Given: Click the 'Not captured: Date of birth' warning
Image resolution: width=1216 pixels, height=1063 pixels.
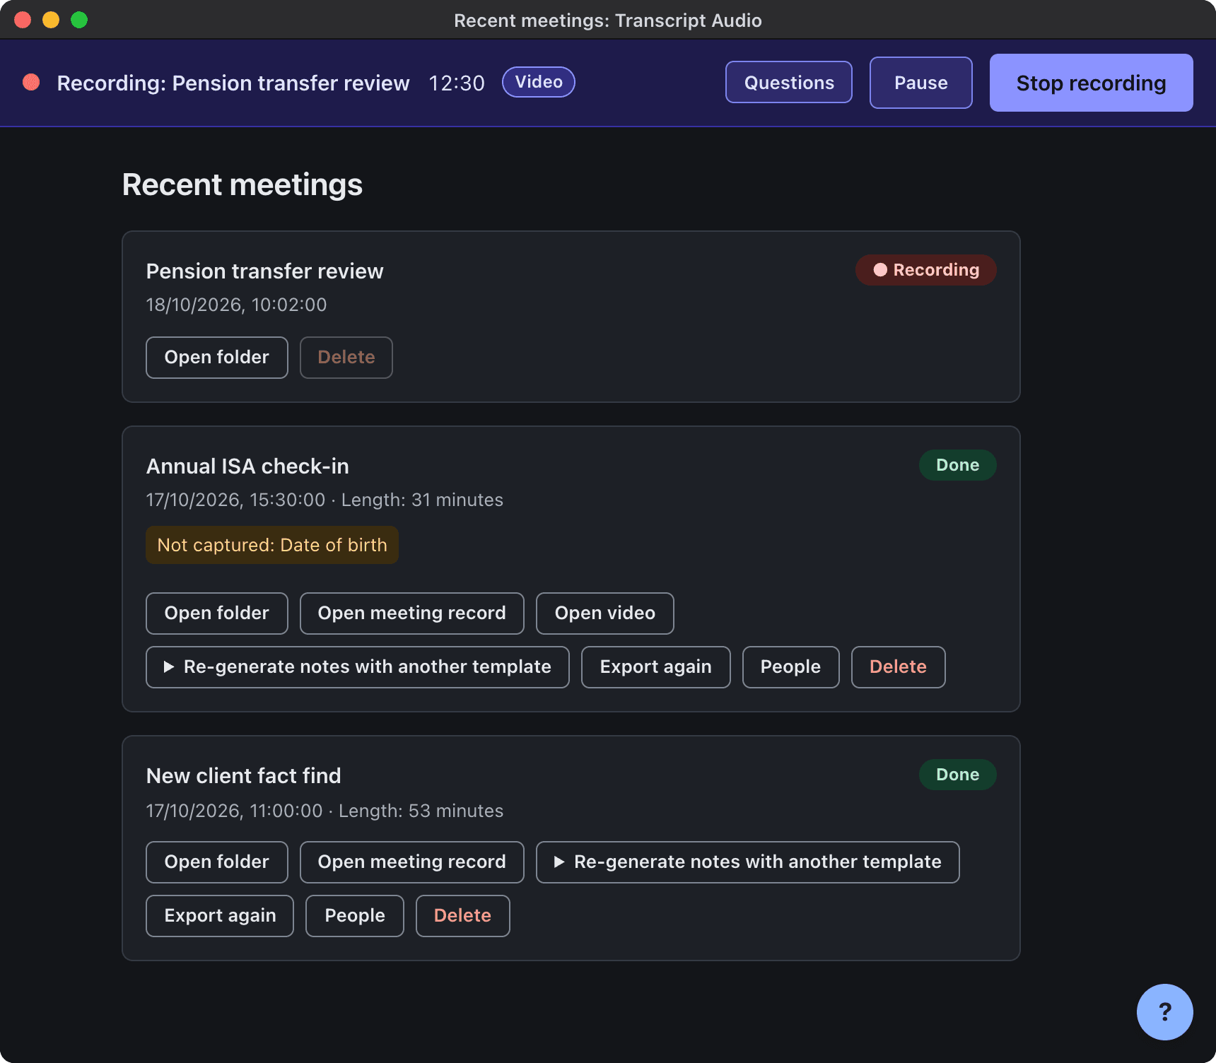Looking at the screenshot, I should (272, 545).
